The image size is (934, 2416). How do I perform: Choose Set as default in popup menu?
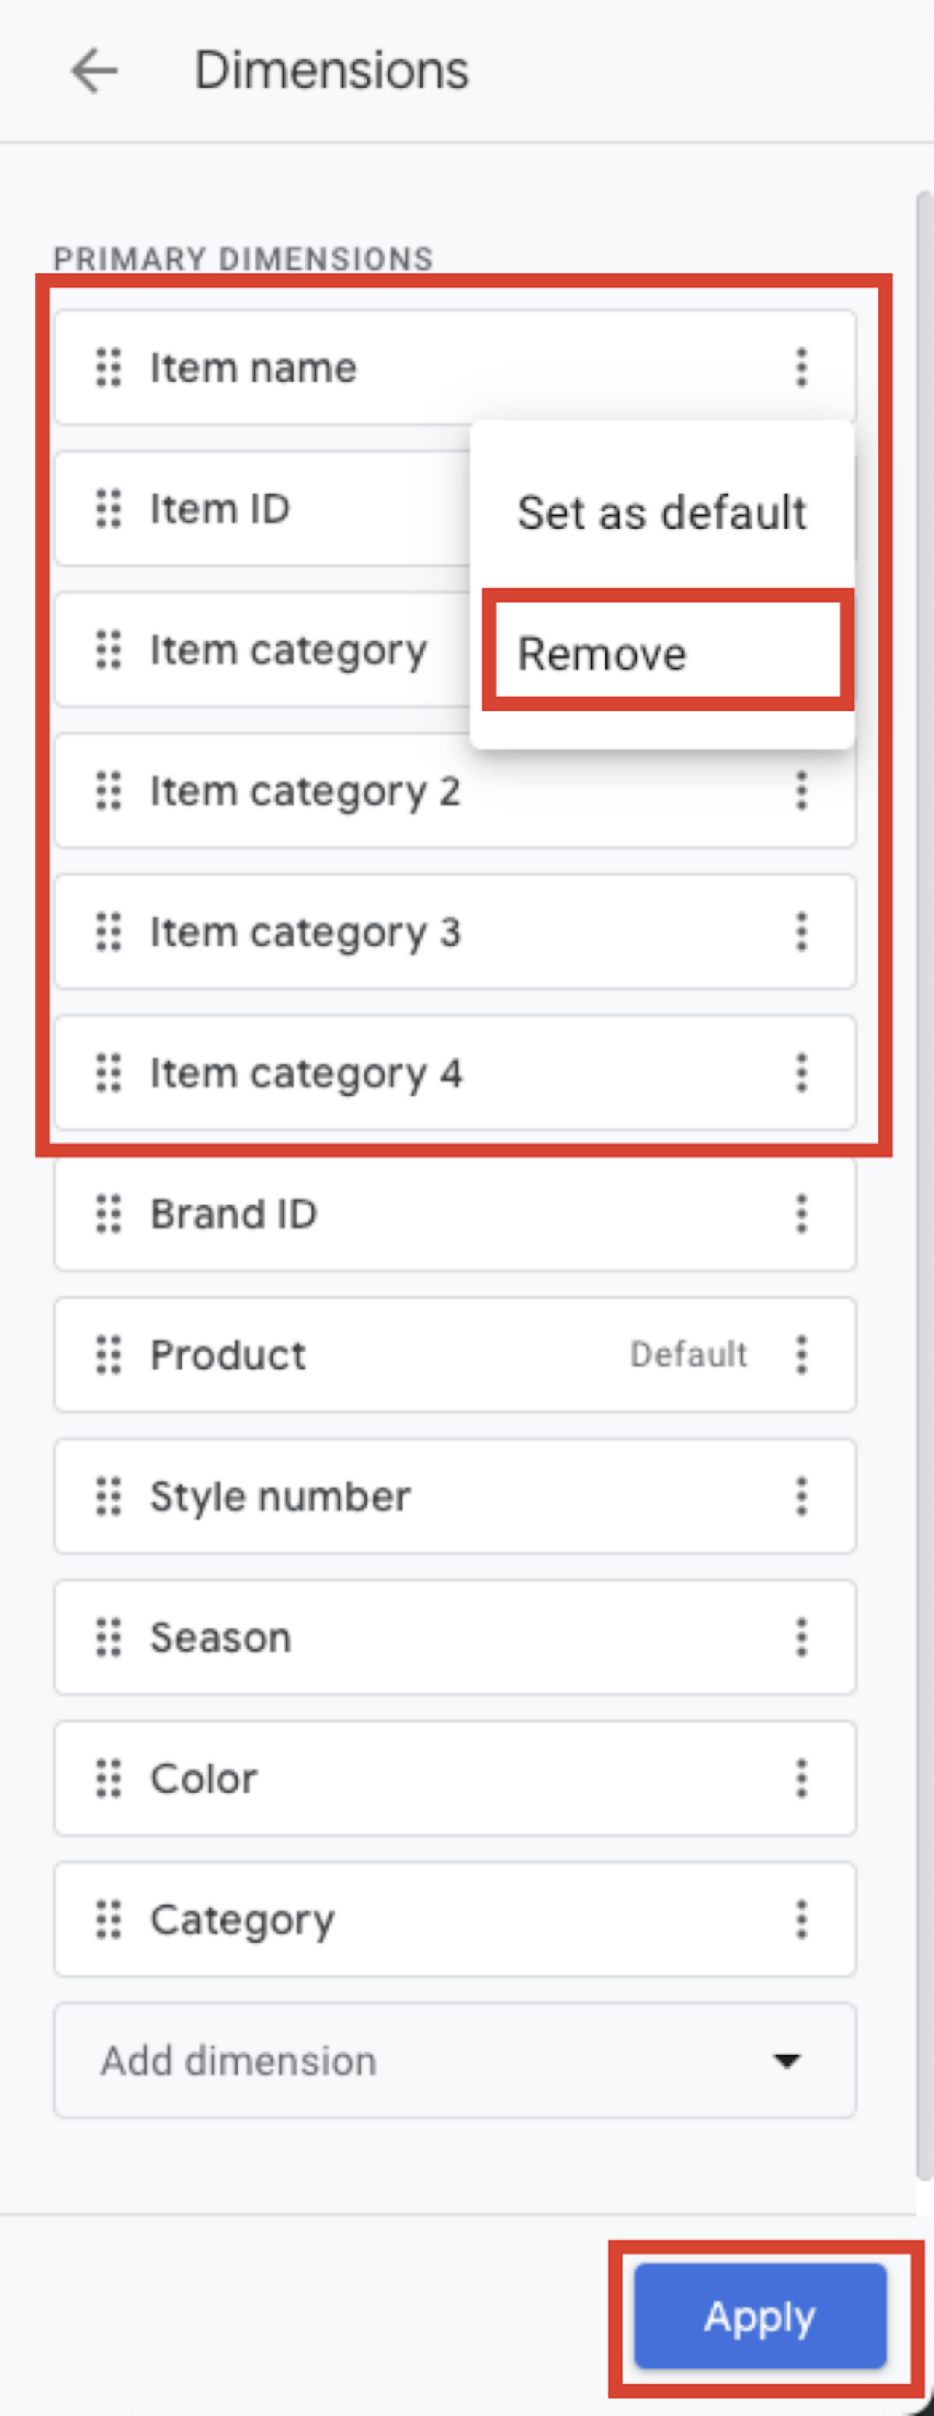point(662,513)
